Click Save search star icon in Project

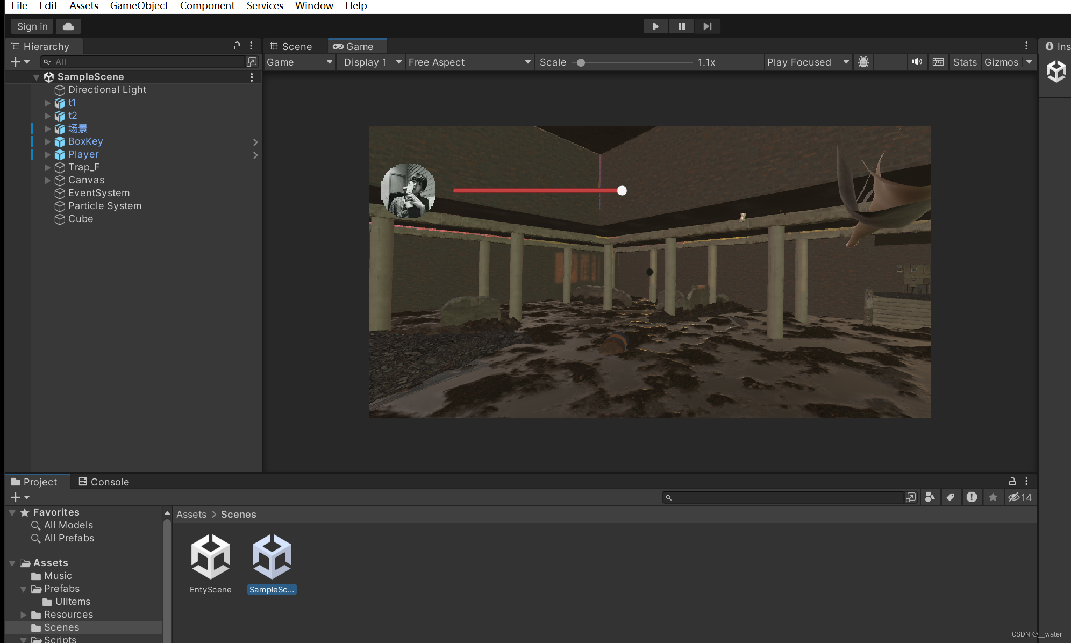[x=993, y=497]
